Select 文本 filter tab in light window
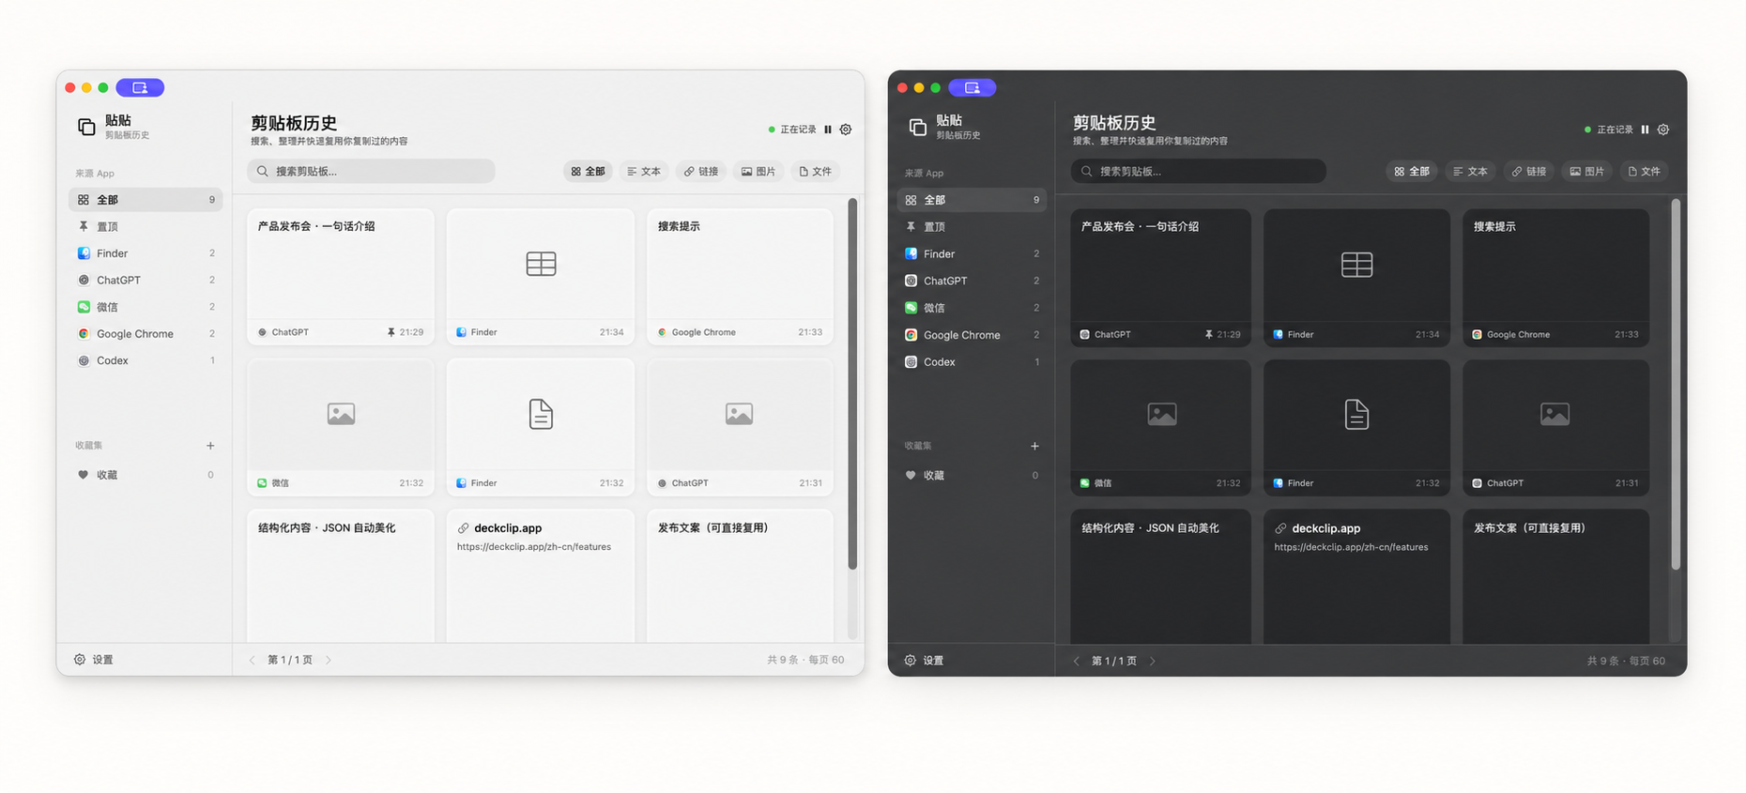 tap(644, 172)
